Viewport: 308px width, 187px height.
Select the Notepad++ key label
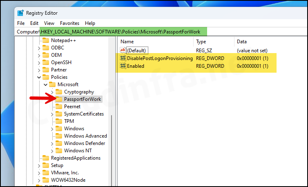coord(63,40)
